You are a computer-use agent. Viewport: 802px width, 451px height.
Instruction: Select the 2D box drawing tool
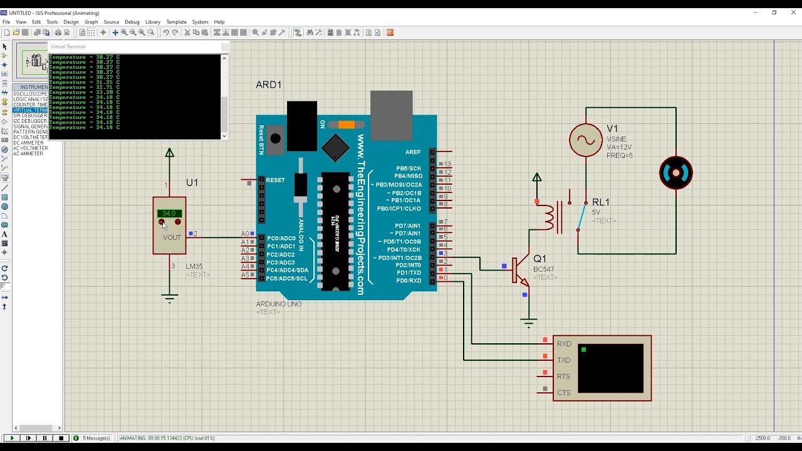[4, 197]
